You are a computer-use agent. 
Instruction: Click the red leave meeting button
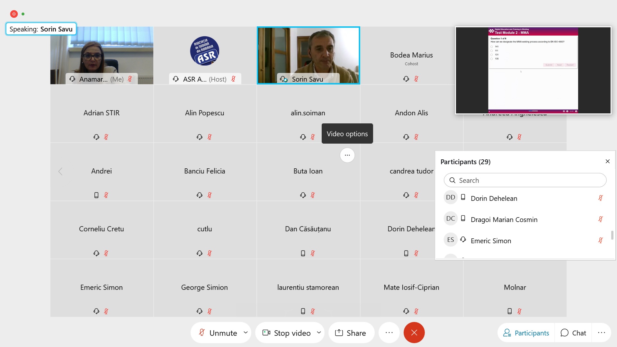[414, 333]
